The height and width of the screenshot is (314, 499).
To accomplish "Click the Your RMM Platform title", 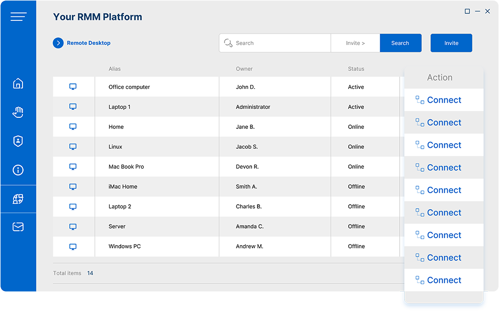I will [98, 17].
